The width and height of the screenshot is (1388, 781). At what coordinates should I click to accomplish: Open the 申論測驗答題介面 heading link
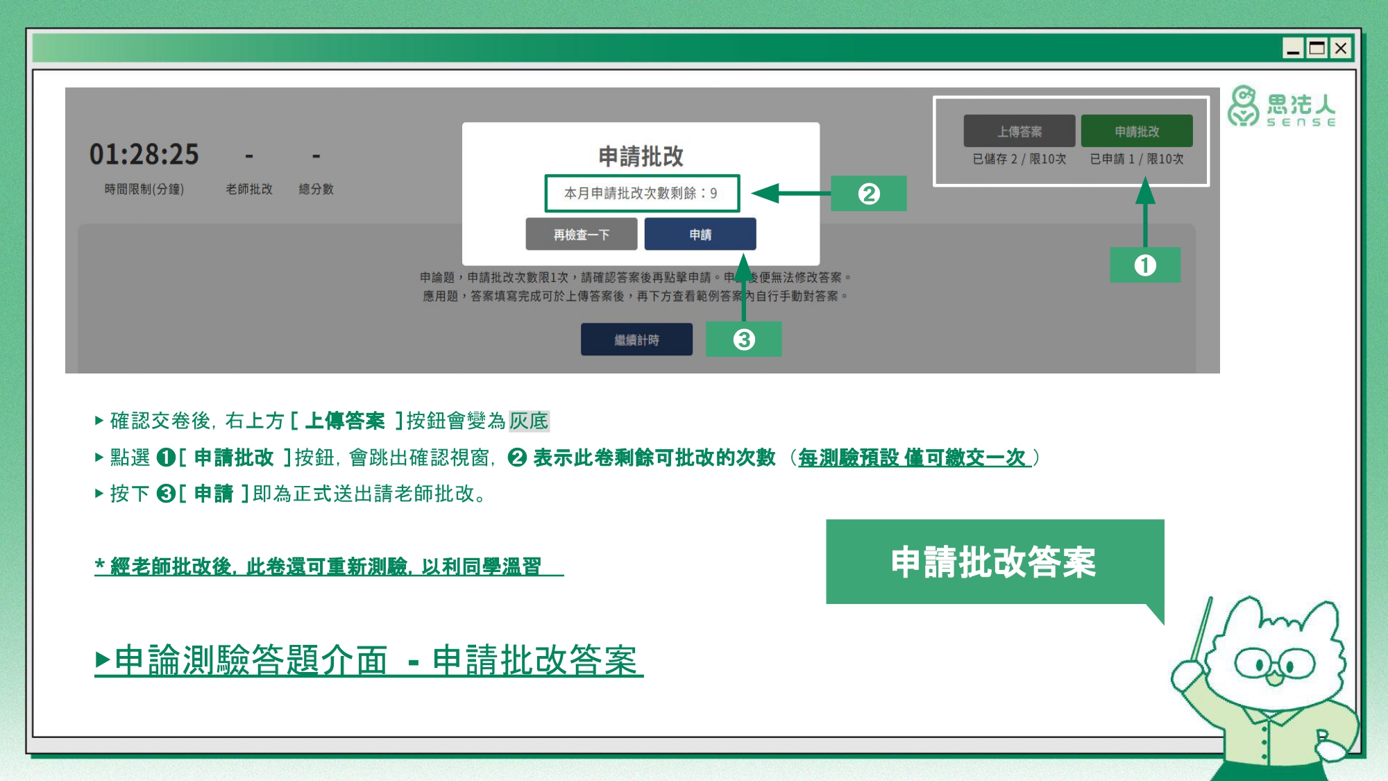[369, 660]
